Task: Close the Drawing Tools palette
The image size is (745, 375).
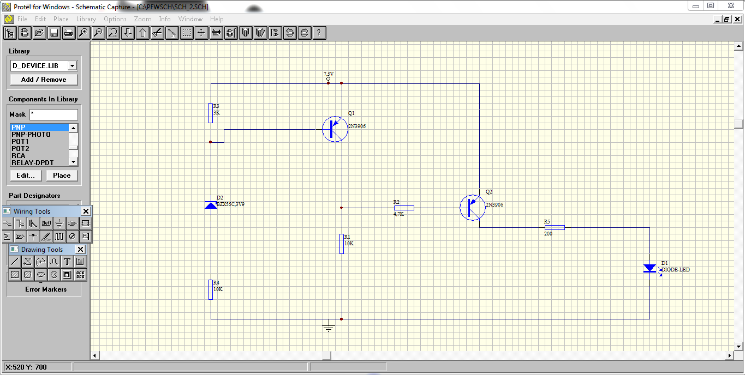Action: point(80,249)
